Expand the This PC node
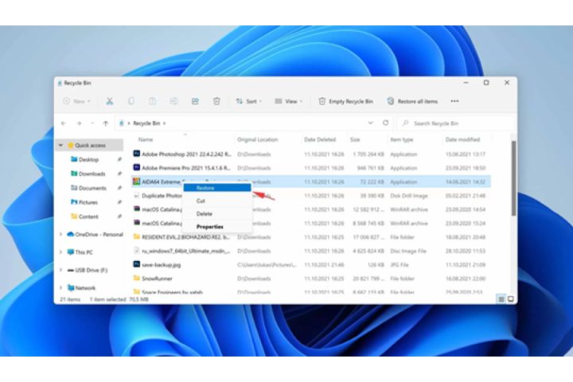 [60, 252]
